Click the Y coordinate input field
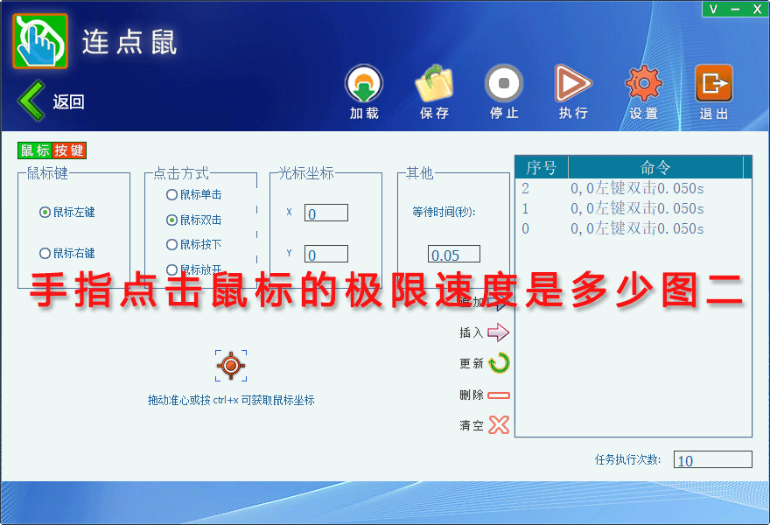This screenshot has height=525, width=770. (x=326, y=254)
